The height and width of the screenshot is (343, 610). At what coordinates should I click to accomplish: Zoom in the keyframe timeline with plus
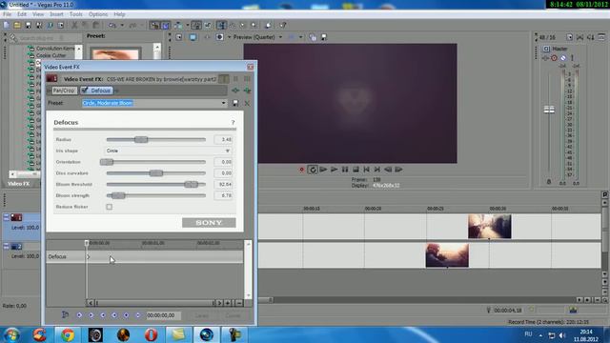pos(228,303)
